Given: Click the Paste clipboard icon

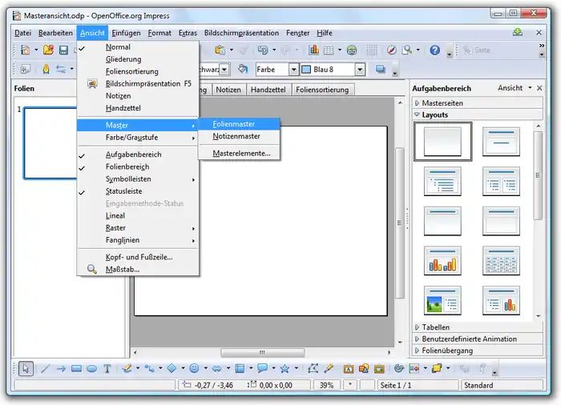Looking at the screenshot, I should pyautogui.click(x=220, y=50).
